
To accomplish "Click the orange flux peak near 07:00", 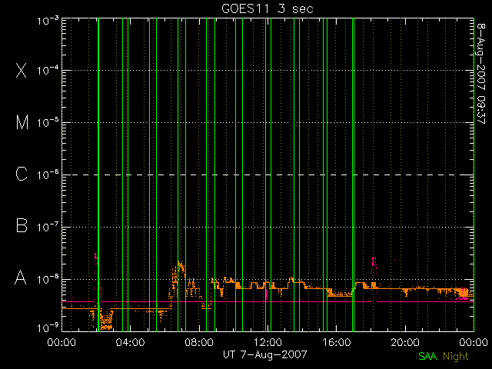I will pos(180,268).
